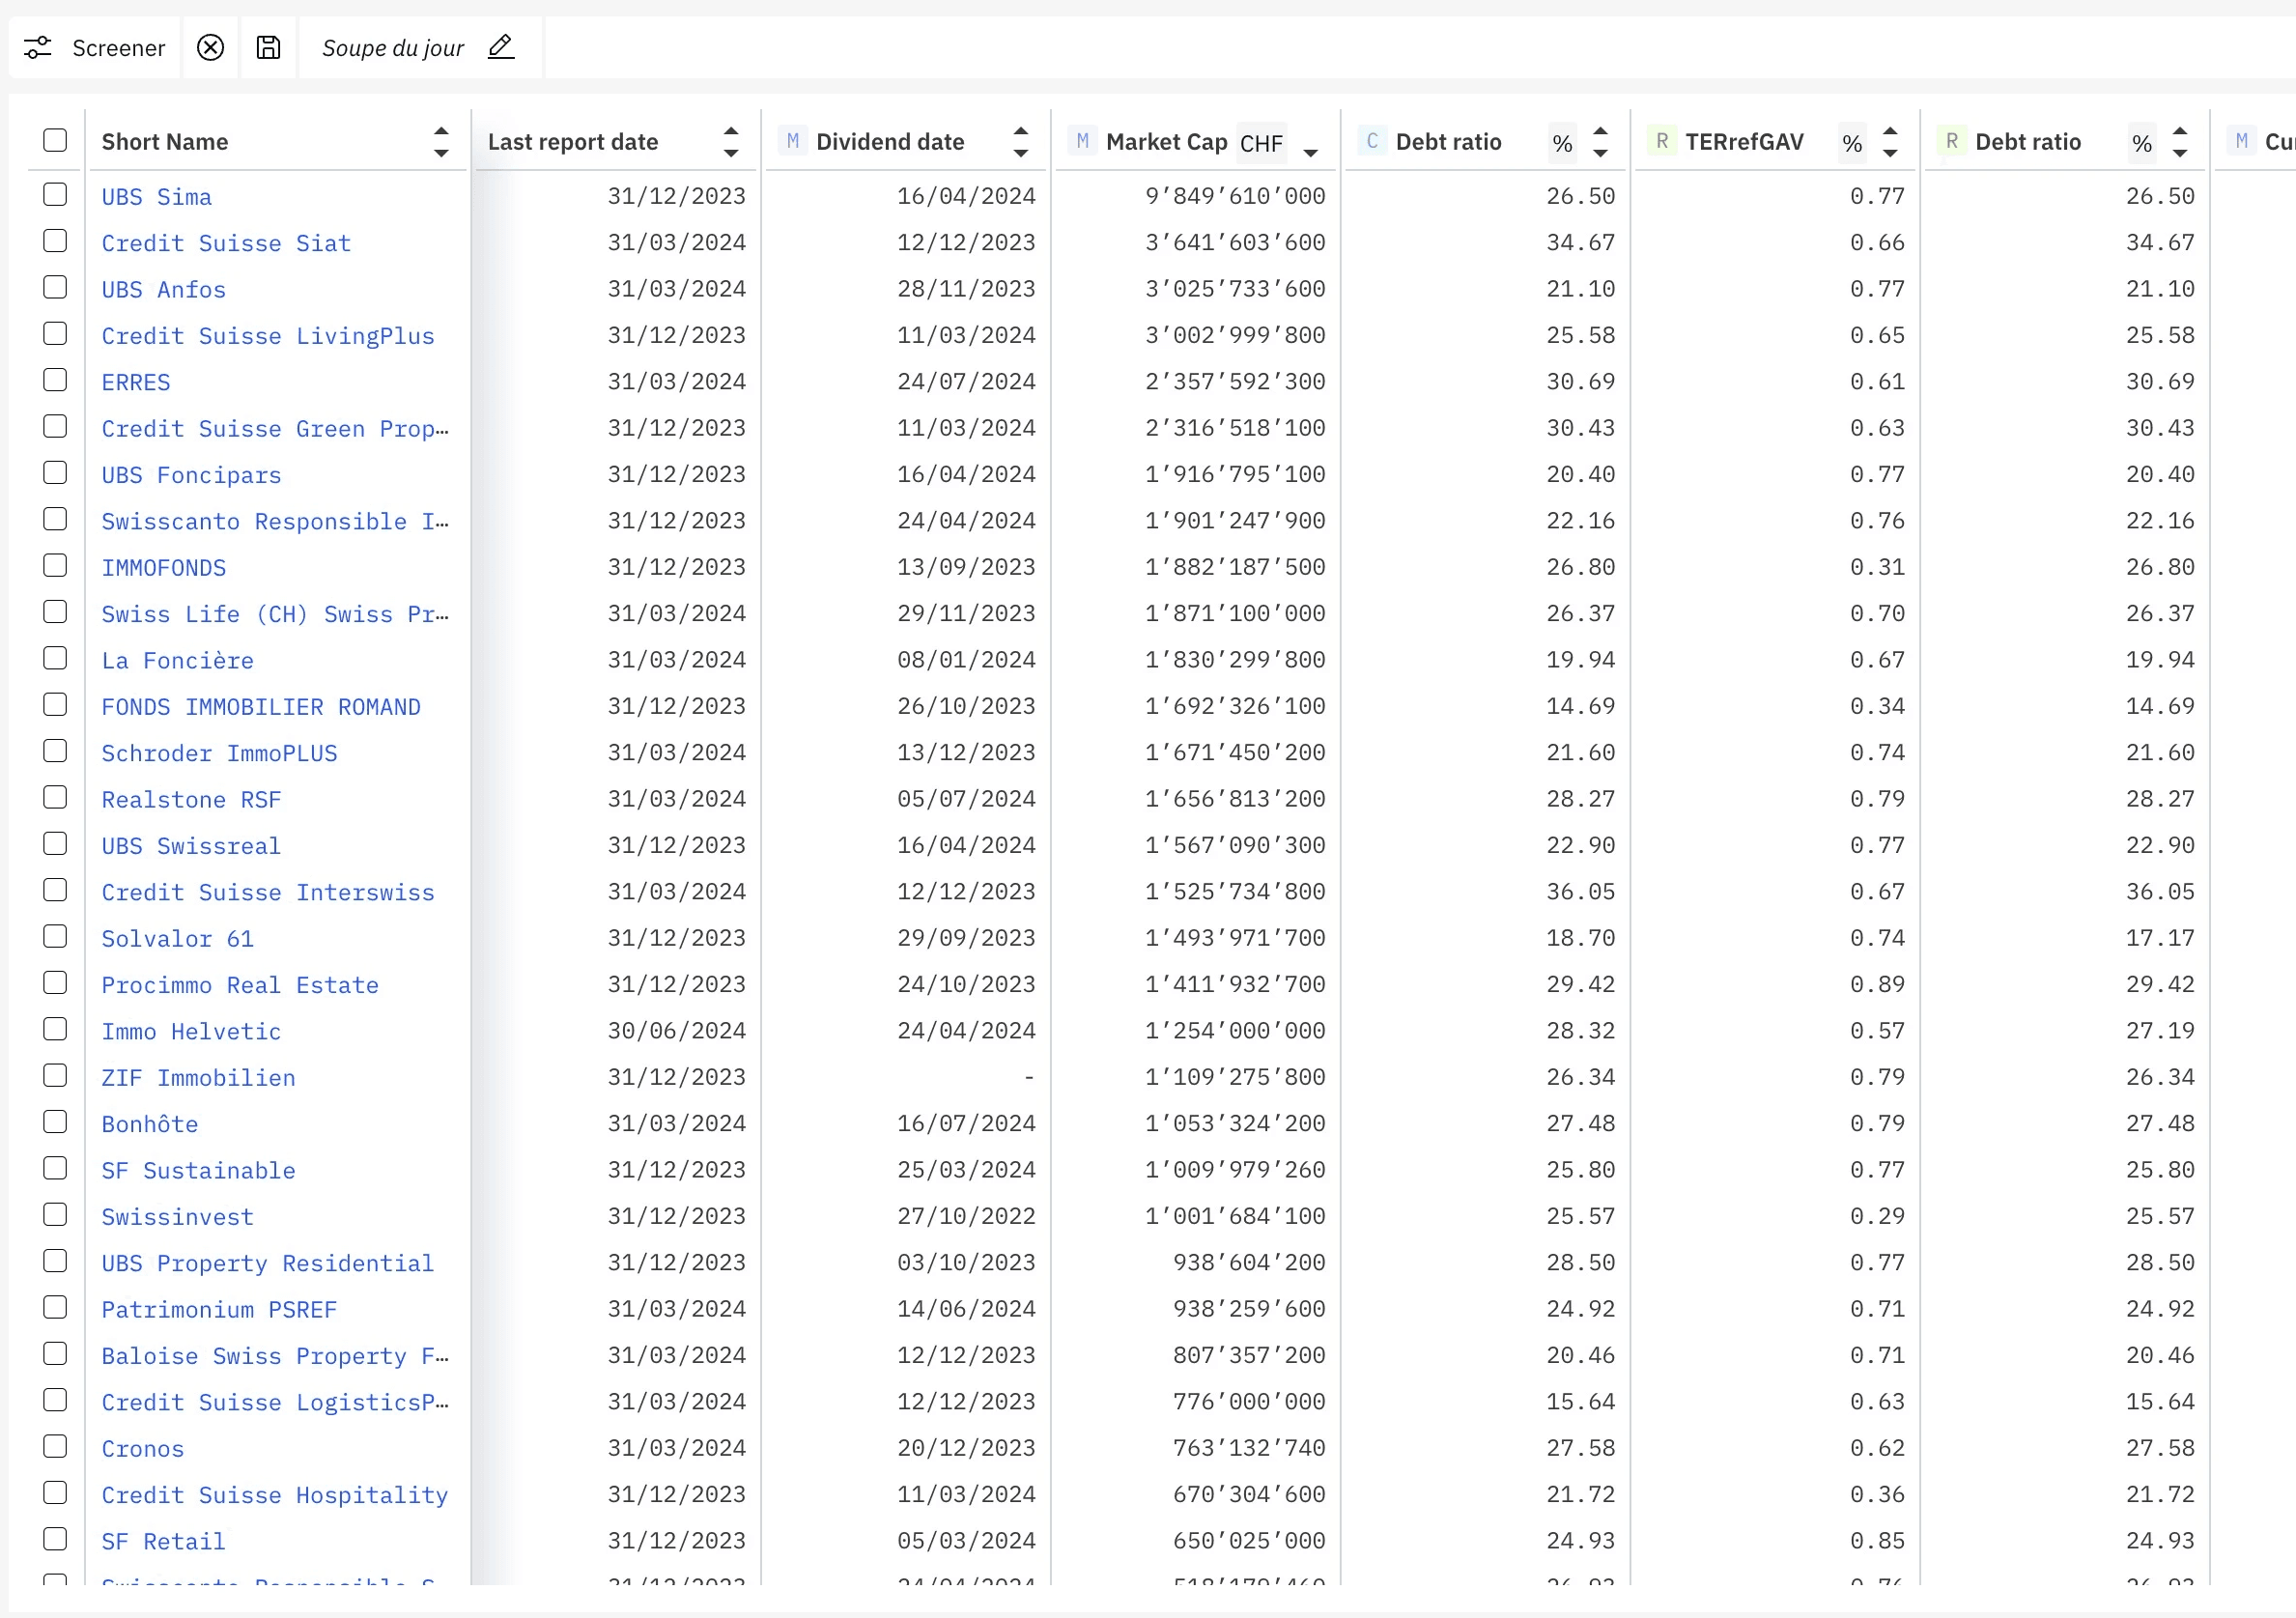This screenshot has height=1618, width=2296.
Task: Open the Credit Suisse LivingPlus link
Action: click(268, 336)
